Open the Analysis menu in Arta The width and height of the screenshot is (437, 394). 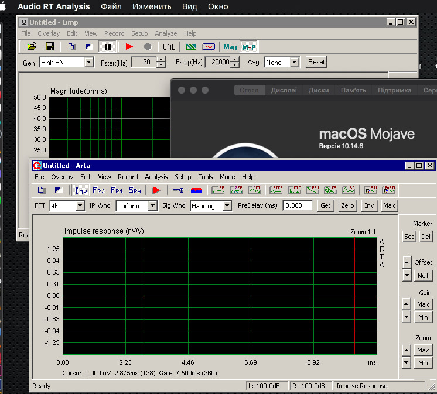point(156,177)
